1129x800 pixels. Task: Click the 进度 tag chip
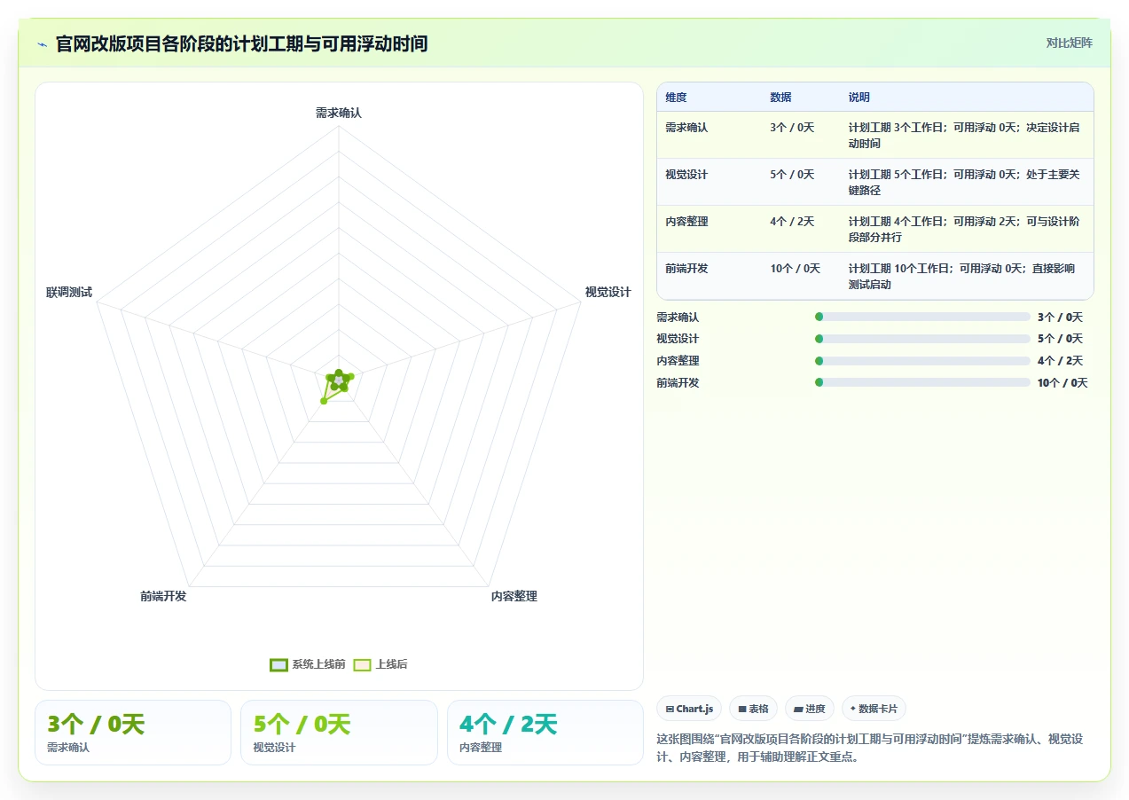(x=809, y=709)
